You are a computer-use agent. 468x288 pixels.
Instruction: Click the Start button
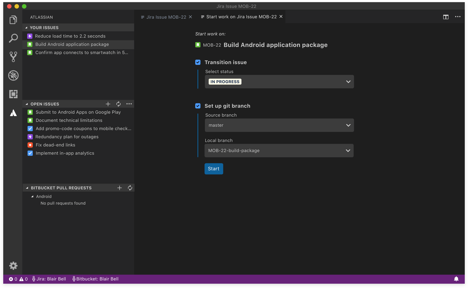coord(214,169)
